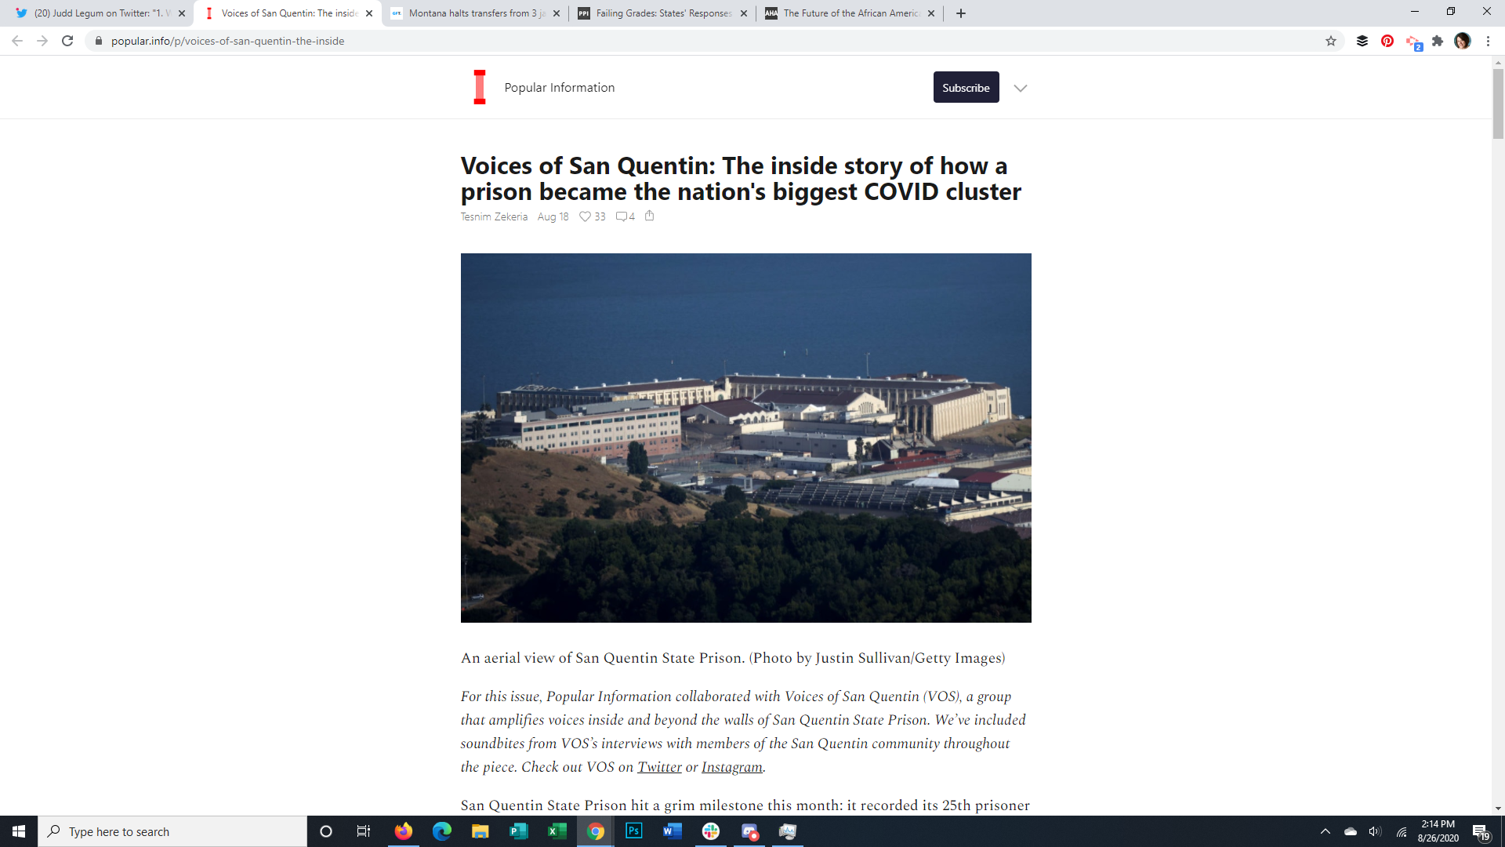Click the share icon beside comment count

(x=649, y=216)
